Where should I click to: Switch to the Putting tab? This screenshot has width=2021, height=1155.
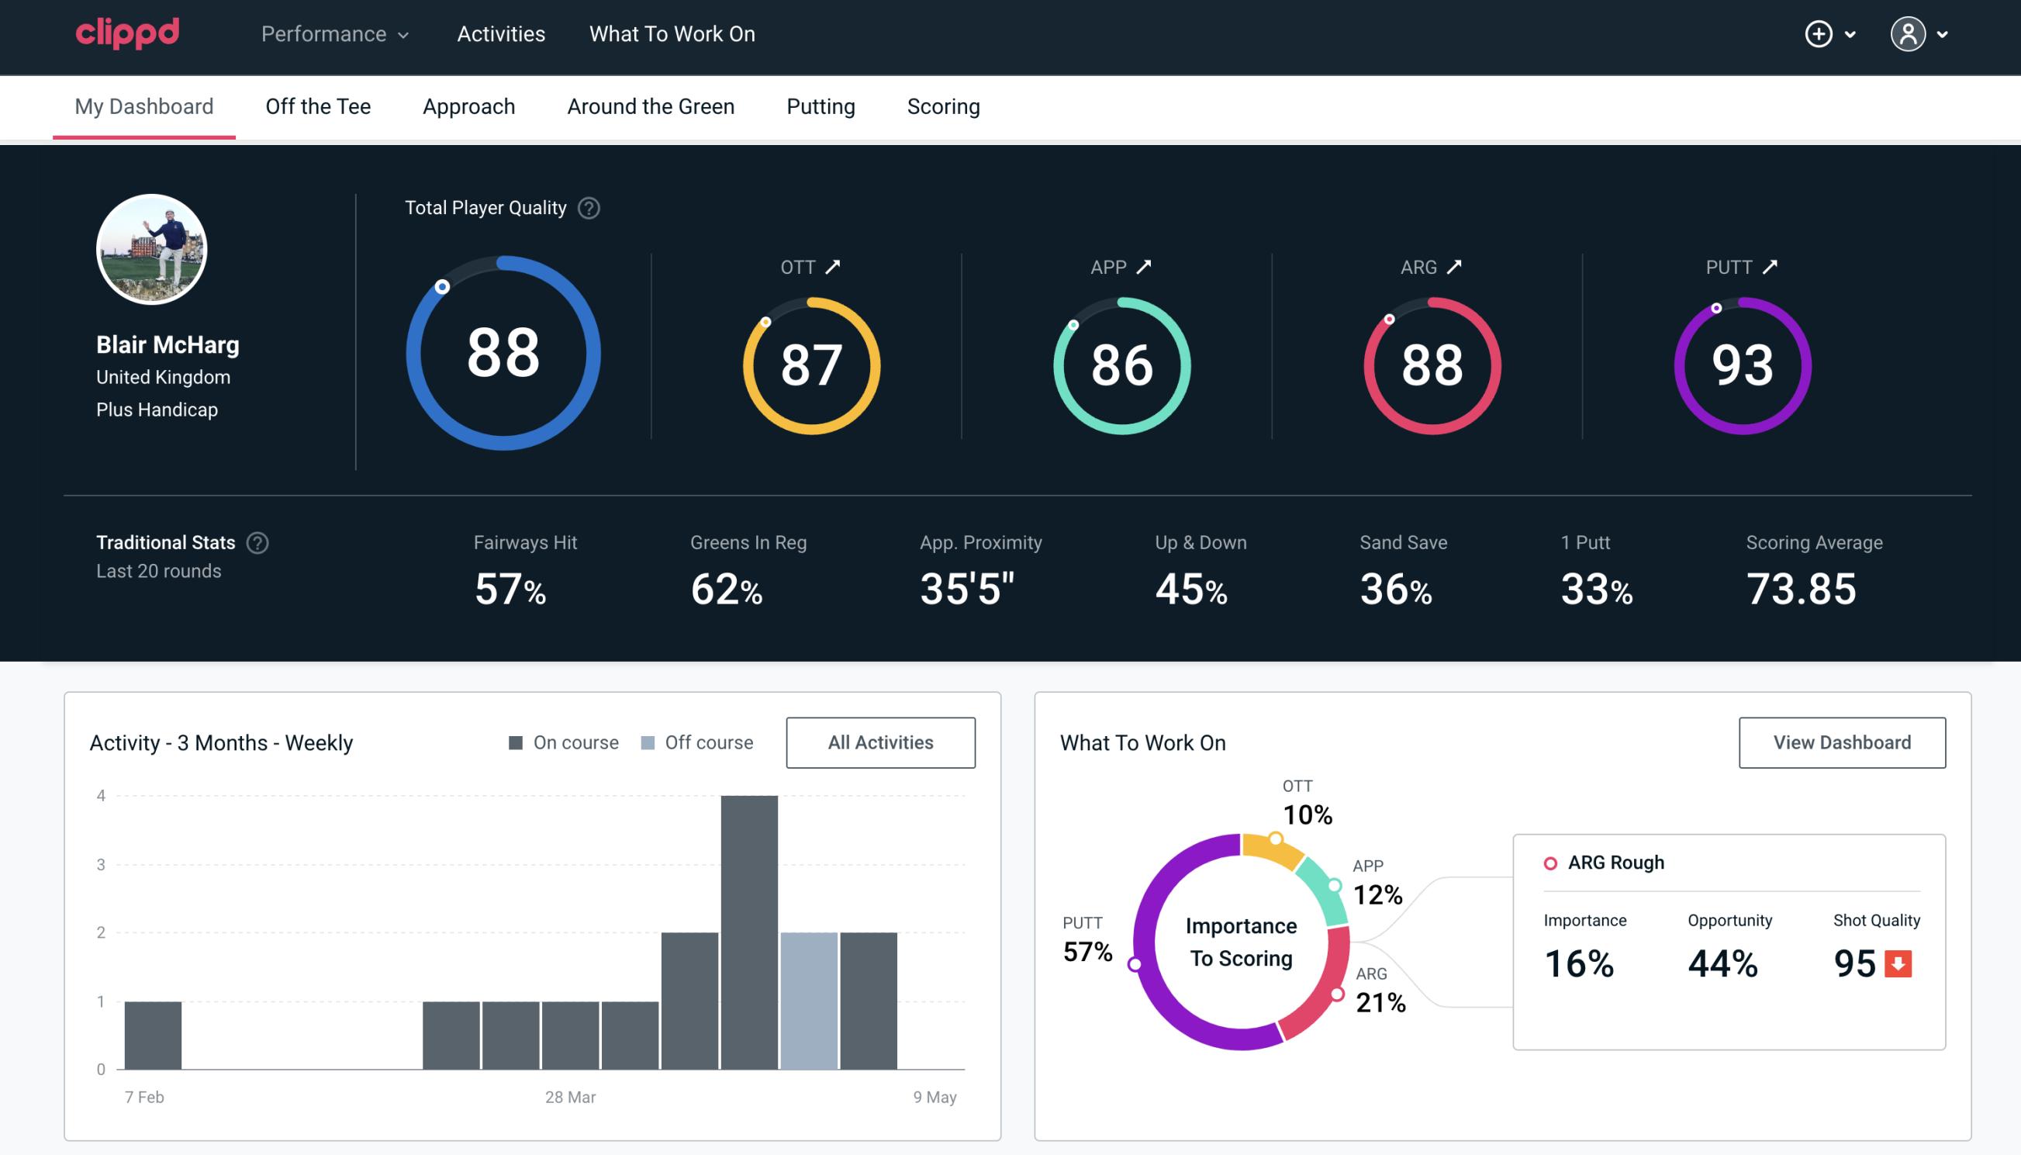coord(820,107)
